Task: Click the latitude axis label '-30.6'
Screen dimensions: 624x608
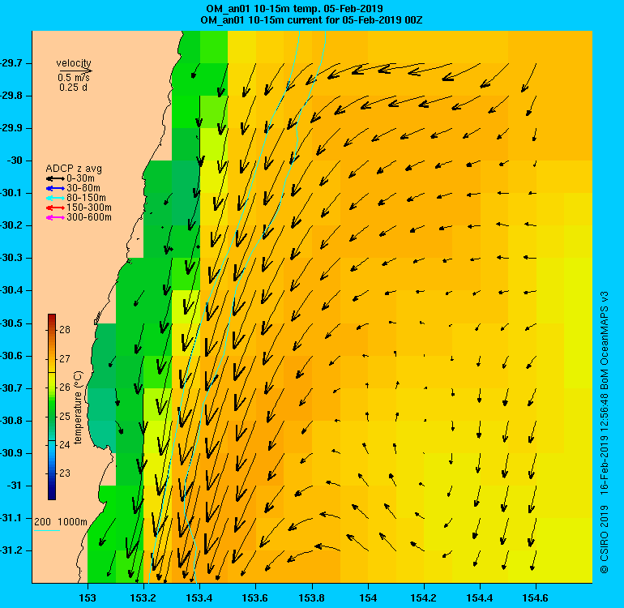Action: pyautogui.click(x=11, y=356)
